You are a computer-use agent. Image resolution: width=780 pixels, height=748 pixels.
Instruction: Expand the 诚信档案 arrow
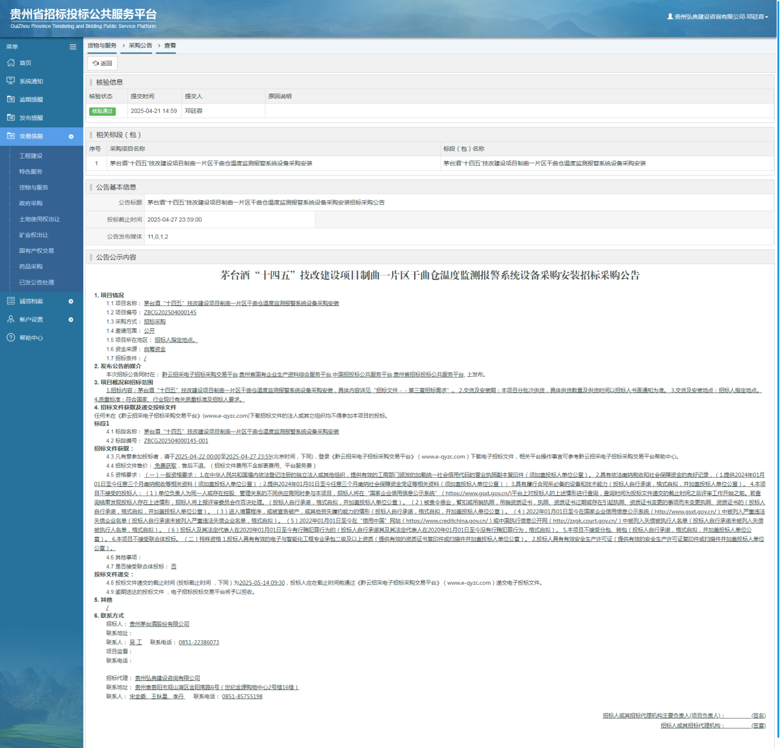point(71,301)
